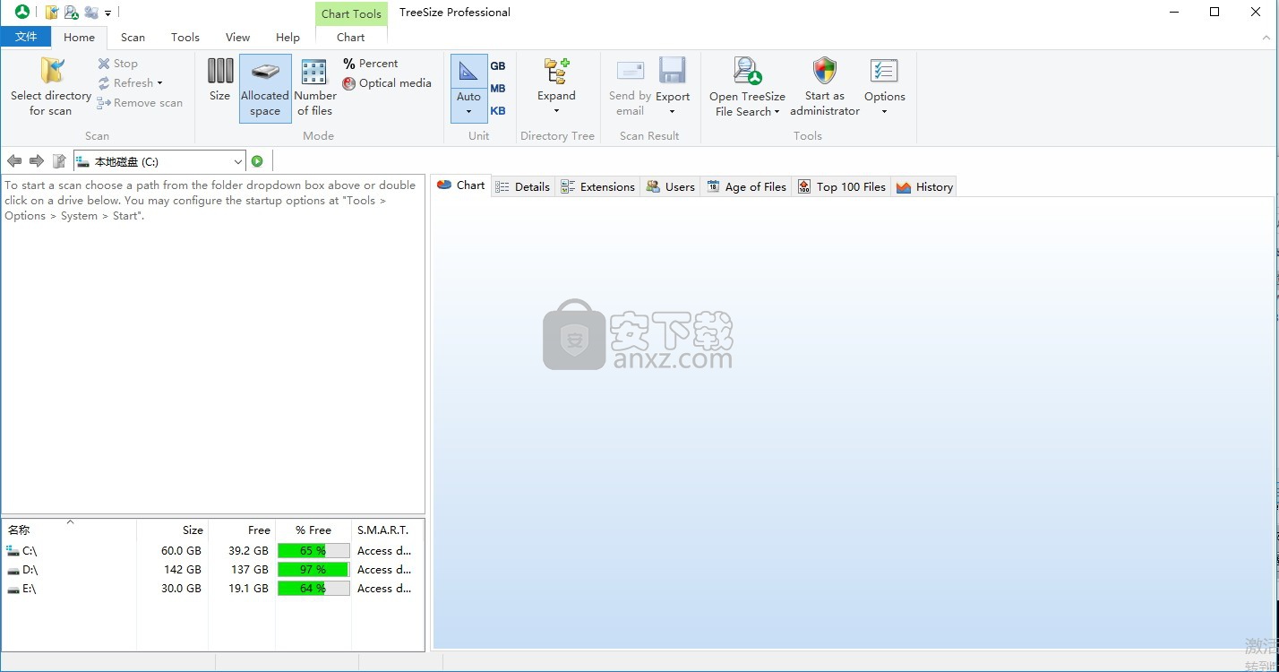Open the Users tab
The image size is (1279, 672).
tap(671, 186)
